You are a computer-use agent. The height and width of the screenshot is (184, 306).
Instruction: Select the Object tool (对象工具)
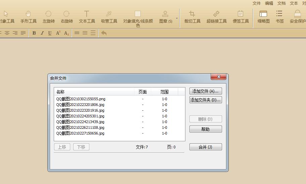(x=7, y=17)
